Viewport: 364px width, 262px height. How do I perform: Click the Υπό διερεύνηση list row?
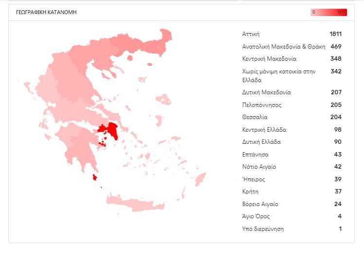tap(263, 228)
